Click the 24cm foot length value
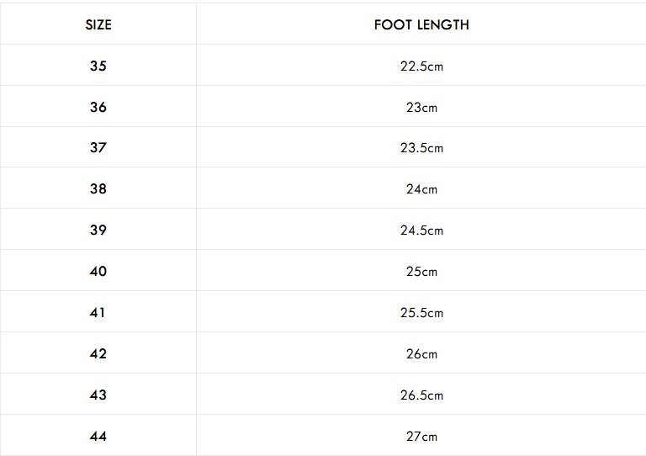The width and height of the screenshot is (646, 456). tap(421, 188)
